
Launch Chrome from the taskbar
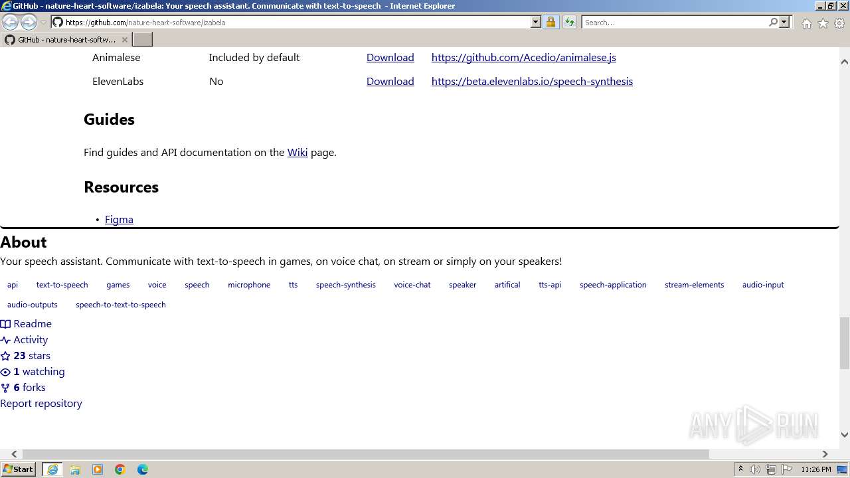pos(120,469)
